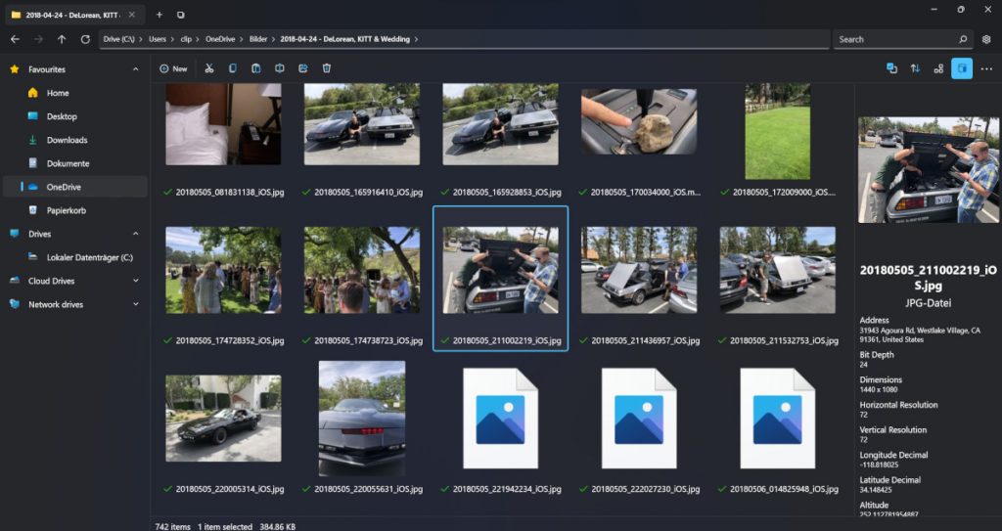
Task: Select thumbnail 20180505_081831138_iOS.jpg
Action: (x=223, y=124)
